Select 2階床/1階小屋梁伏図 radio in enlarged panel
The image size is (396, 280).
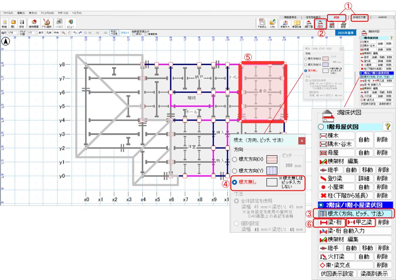[321, 205]
